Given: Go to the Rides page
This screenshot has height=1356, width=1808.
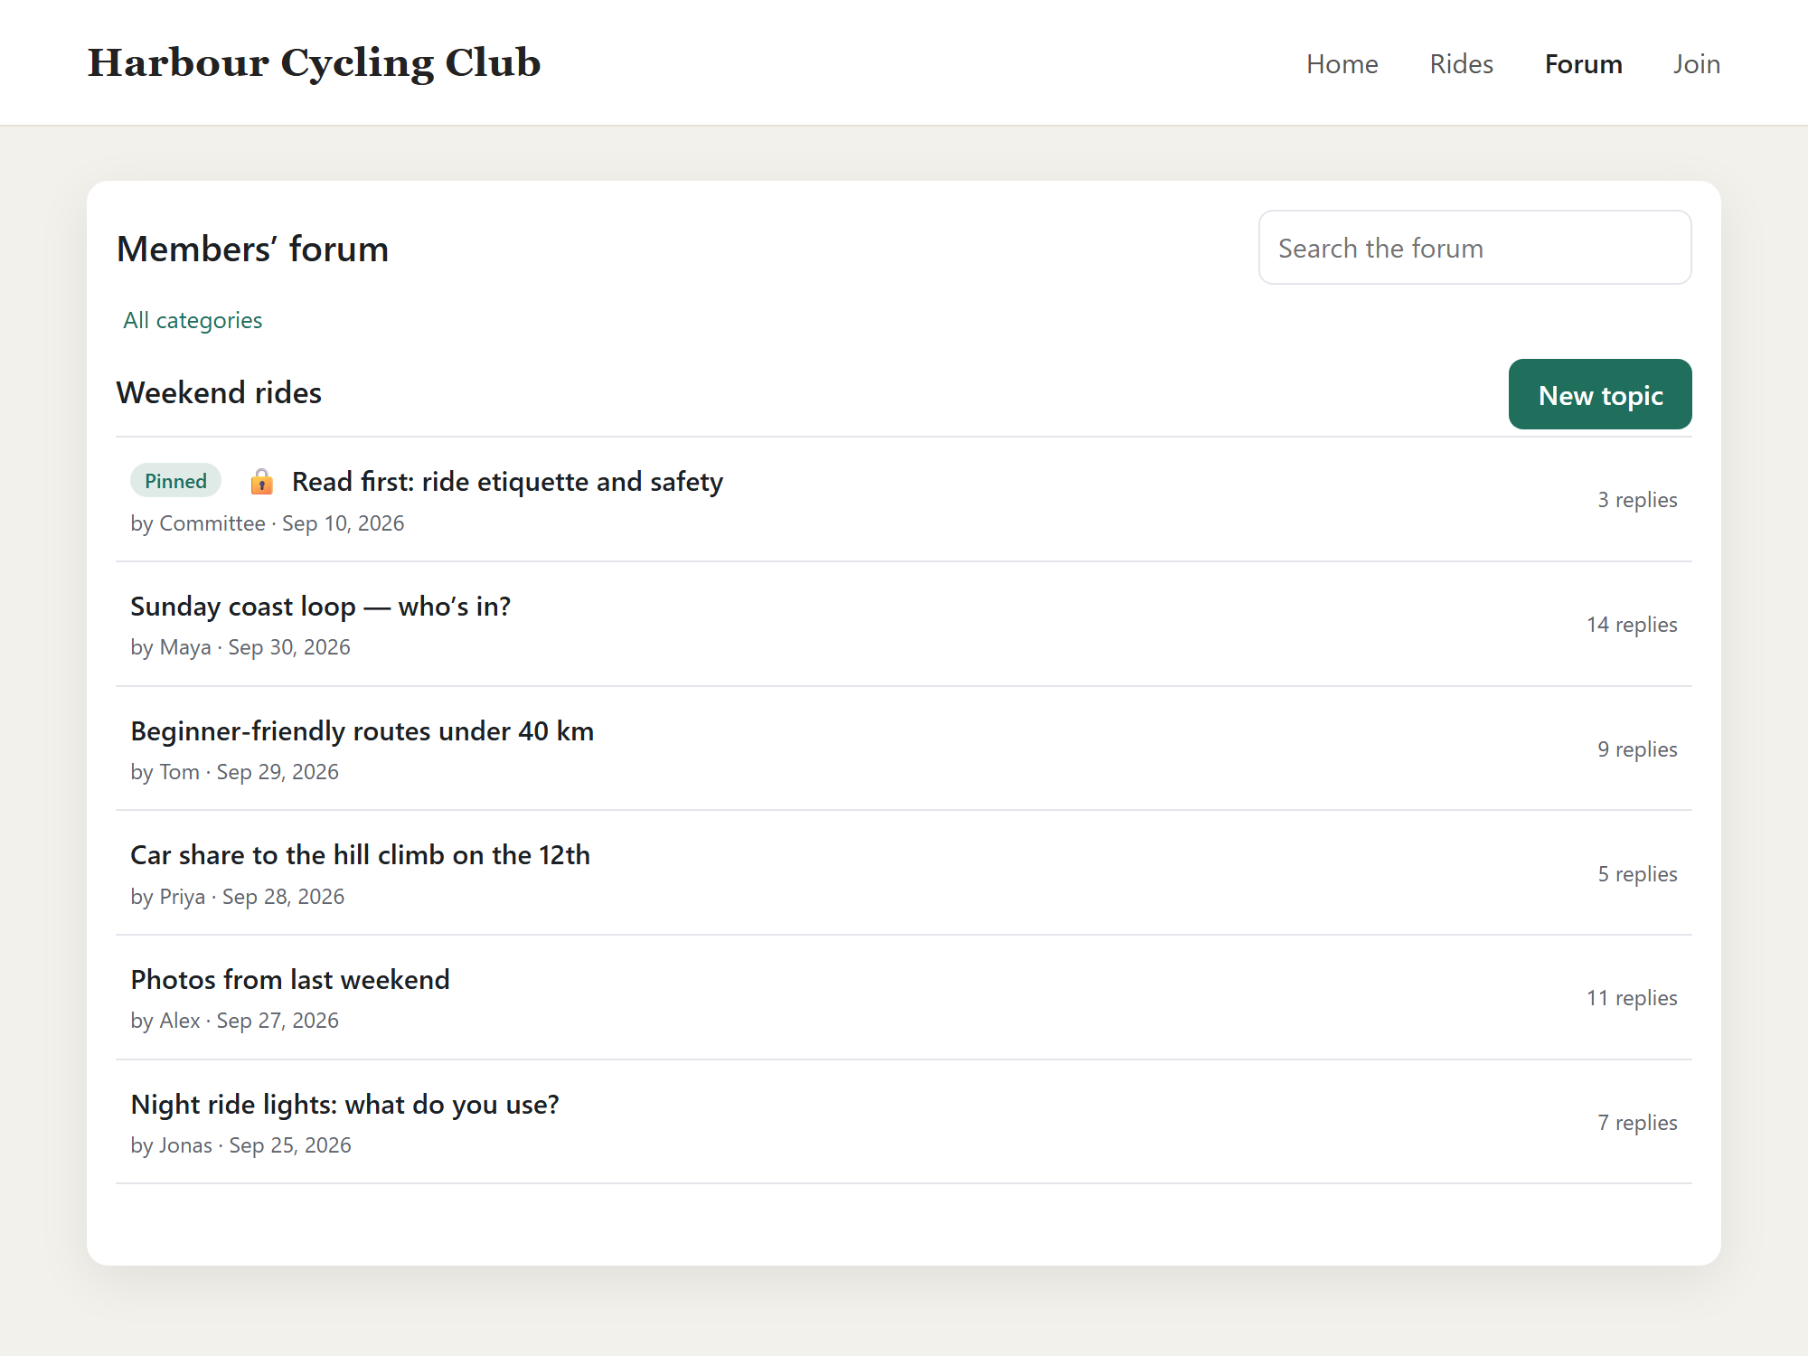Looking at the screenshot, I should point(1462,64).
